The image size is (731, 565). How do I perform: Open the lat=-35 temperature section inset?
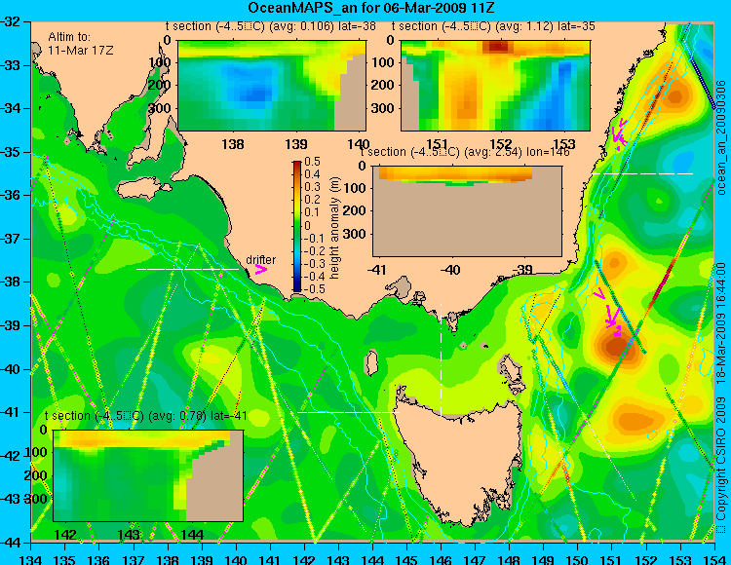click(x=495, y=86)
